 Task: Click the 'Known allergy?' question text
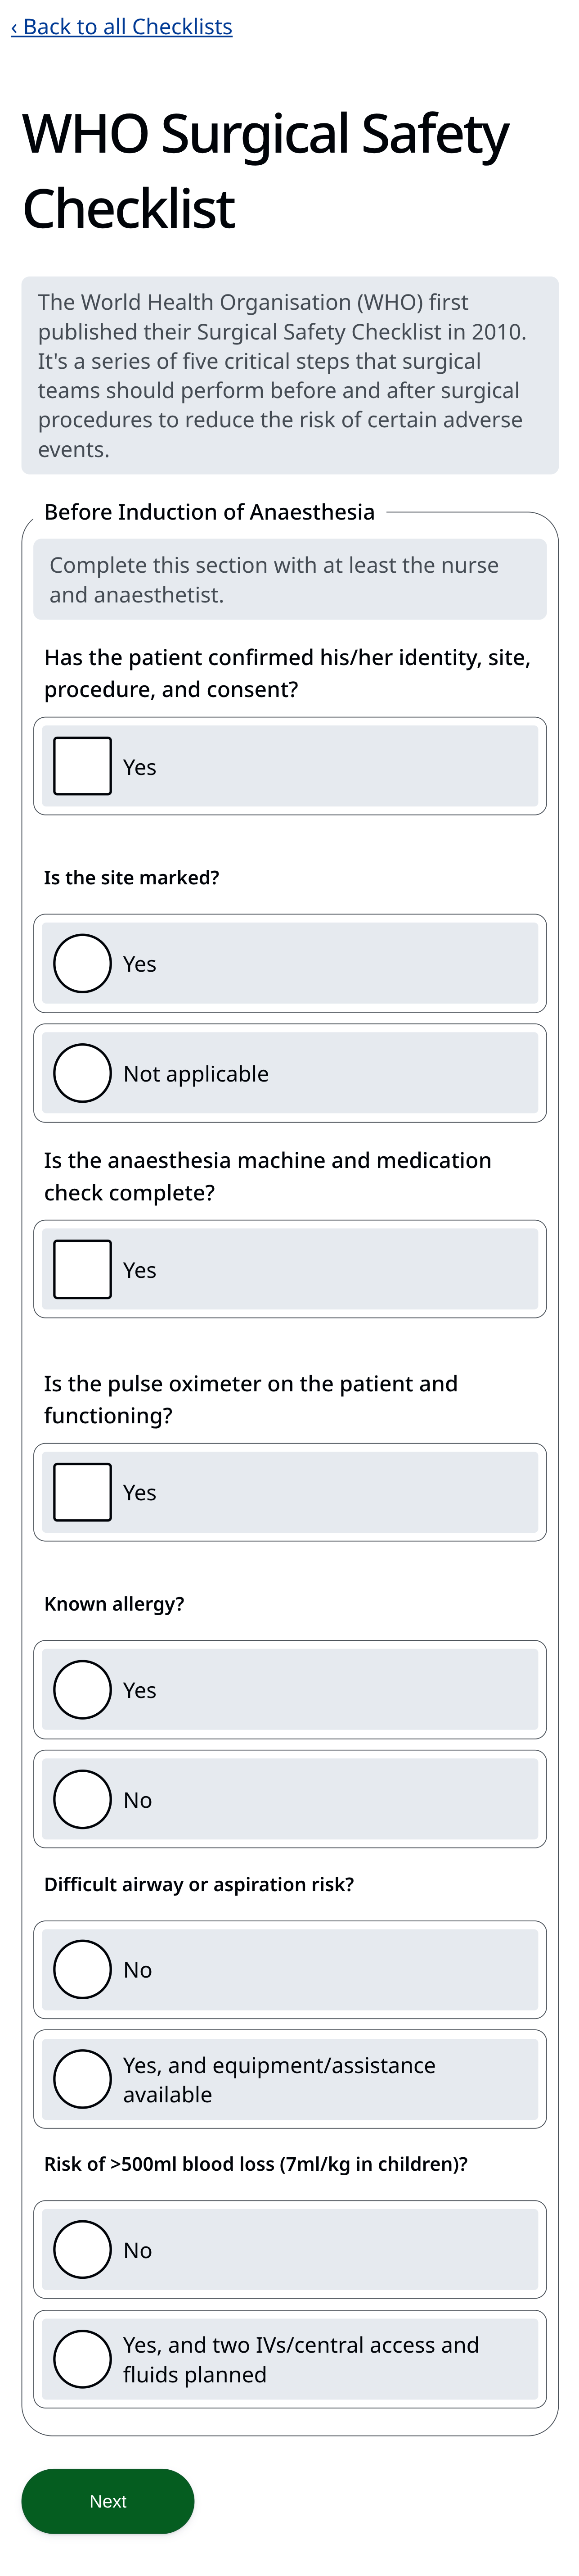[114, 1604]
